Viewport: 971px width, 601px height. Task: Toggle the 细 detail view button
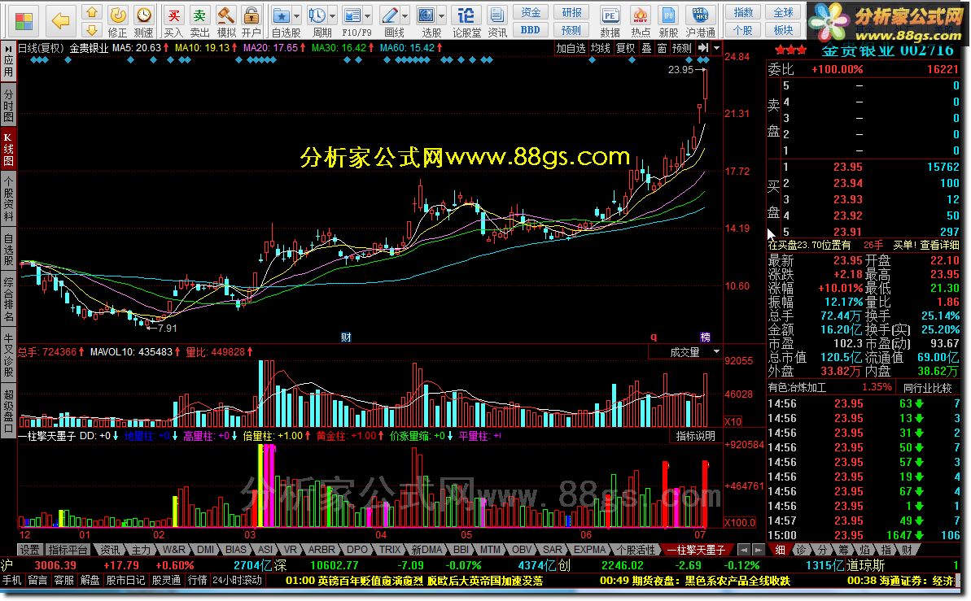(x=780, y=550)
